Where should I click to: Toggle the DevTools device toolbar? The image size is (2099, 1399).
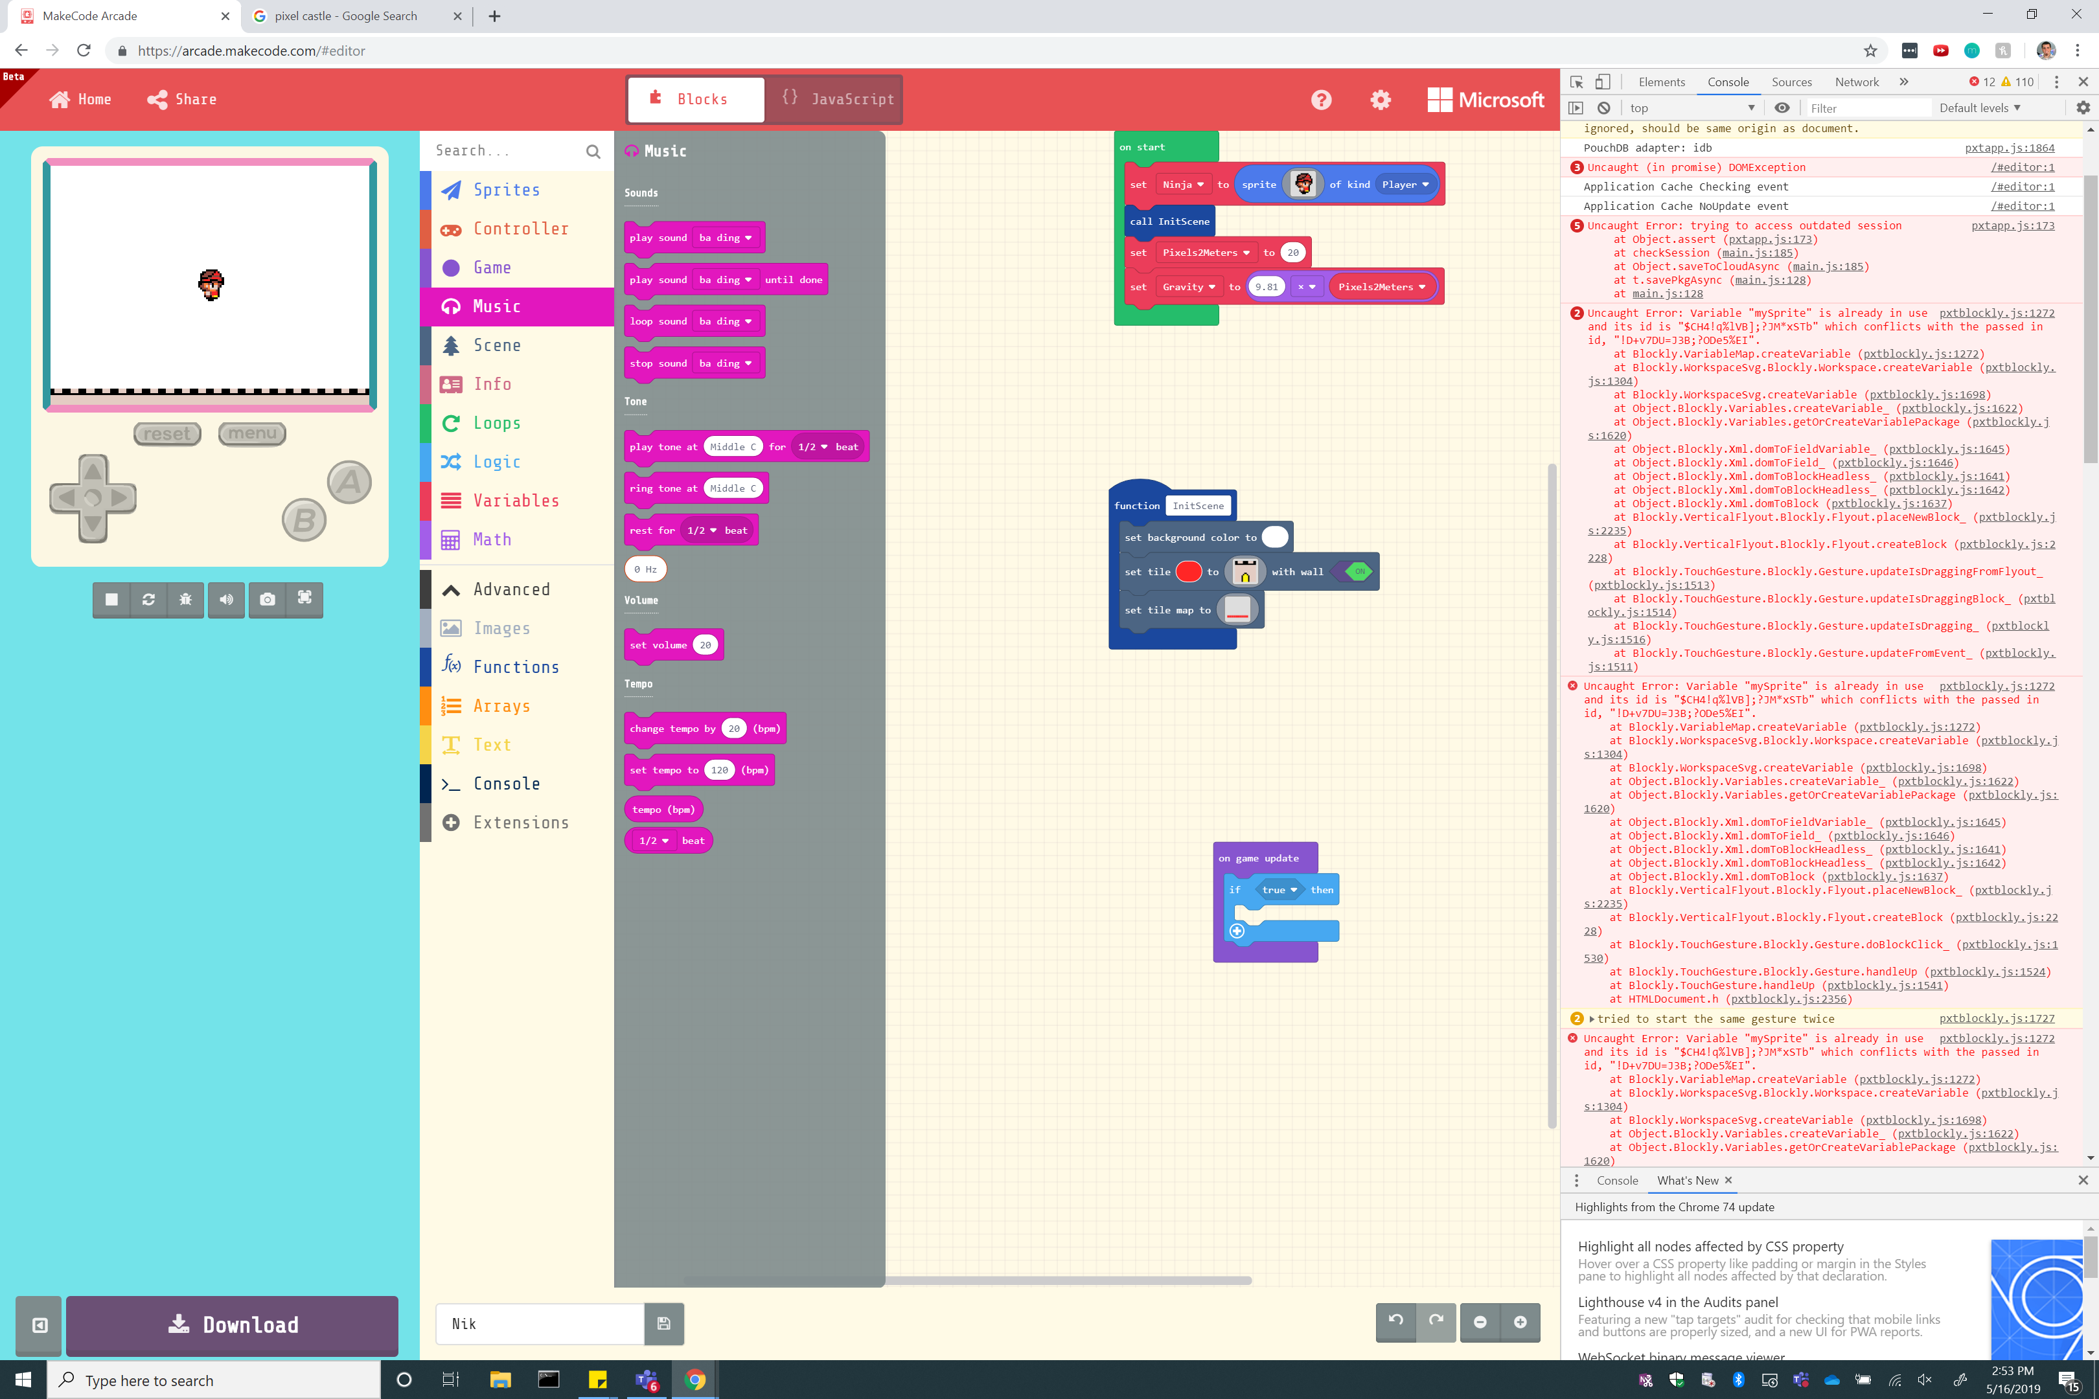tap(1603, 81)
